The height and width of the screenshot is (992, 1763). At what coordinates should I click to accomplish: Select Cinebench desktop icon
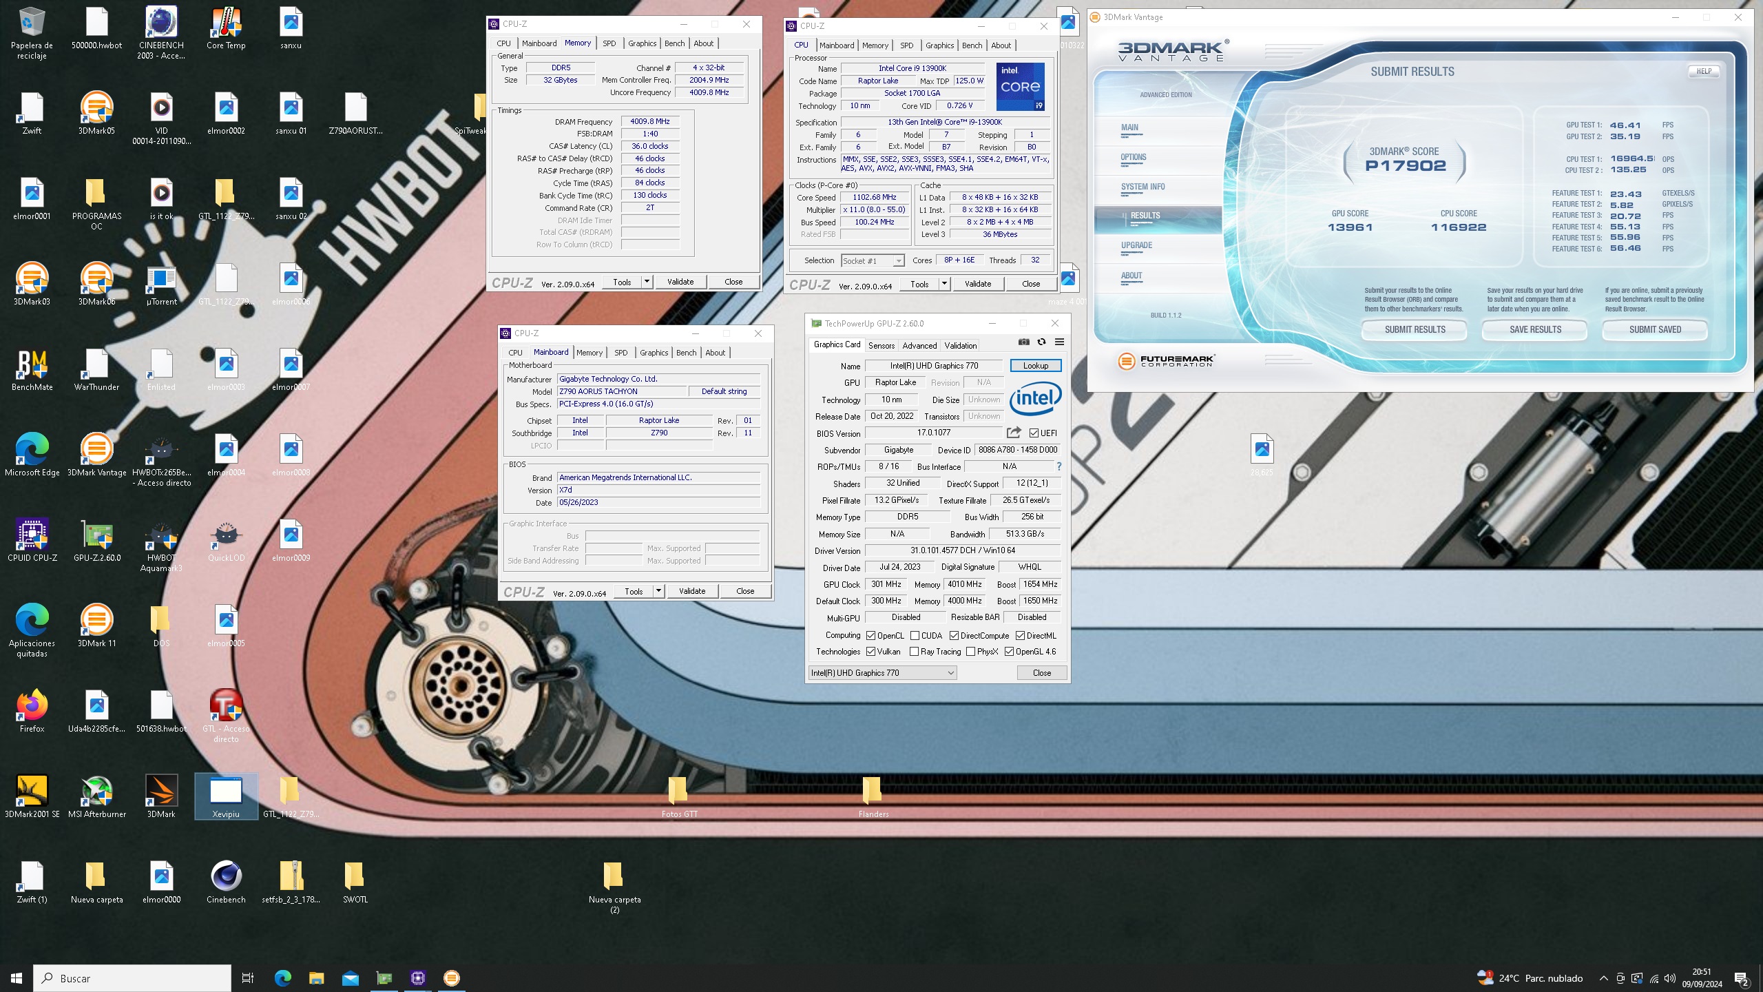click(226, 882)
